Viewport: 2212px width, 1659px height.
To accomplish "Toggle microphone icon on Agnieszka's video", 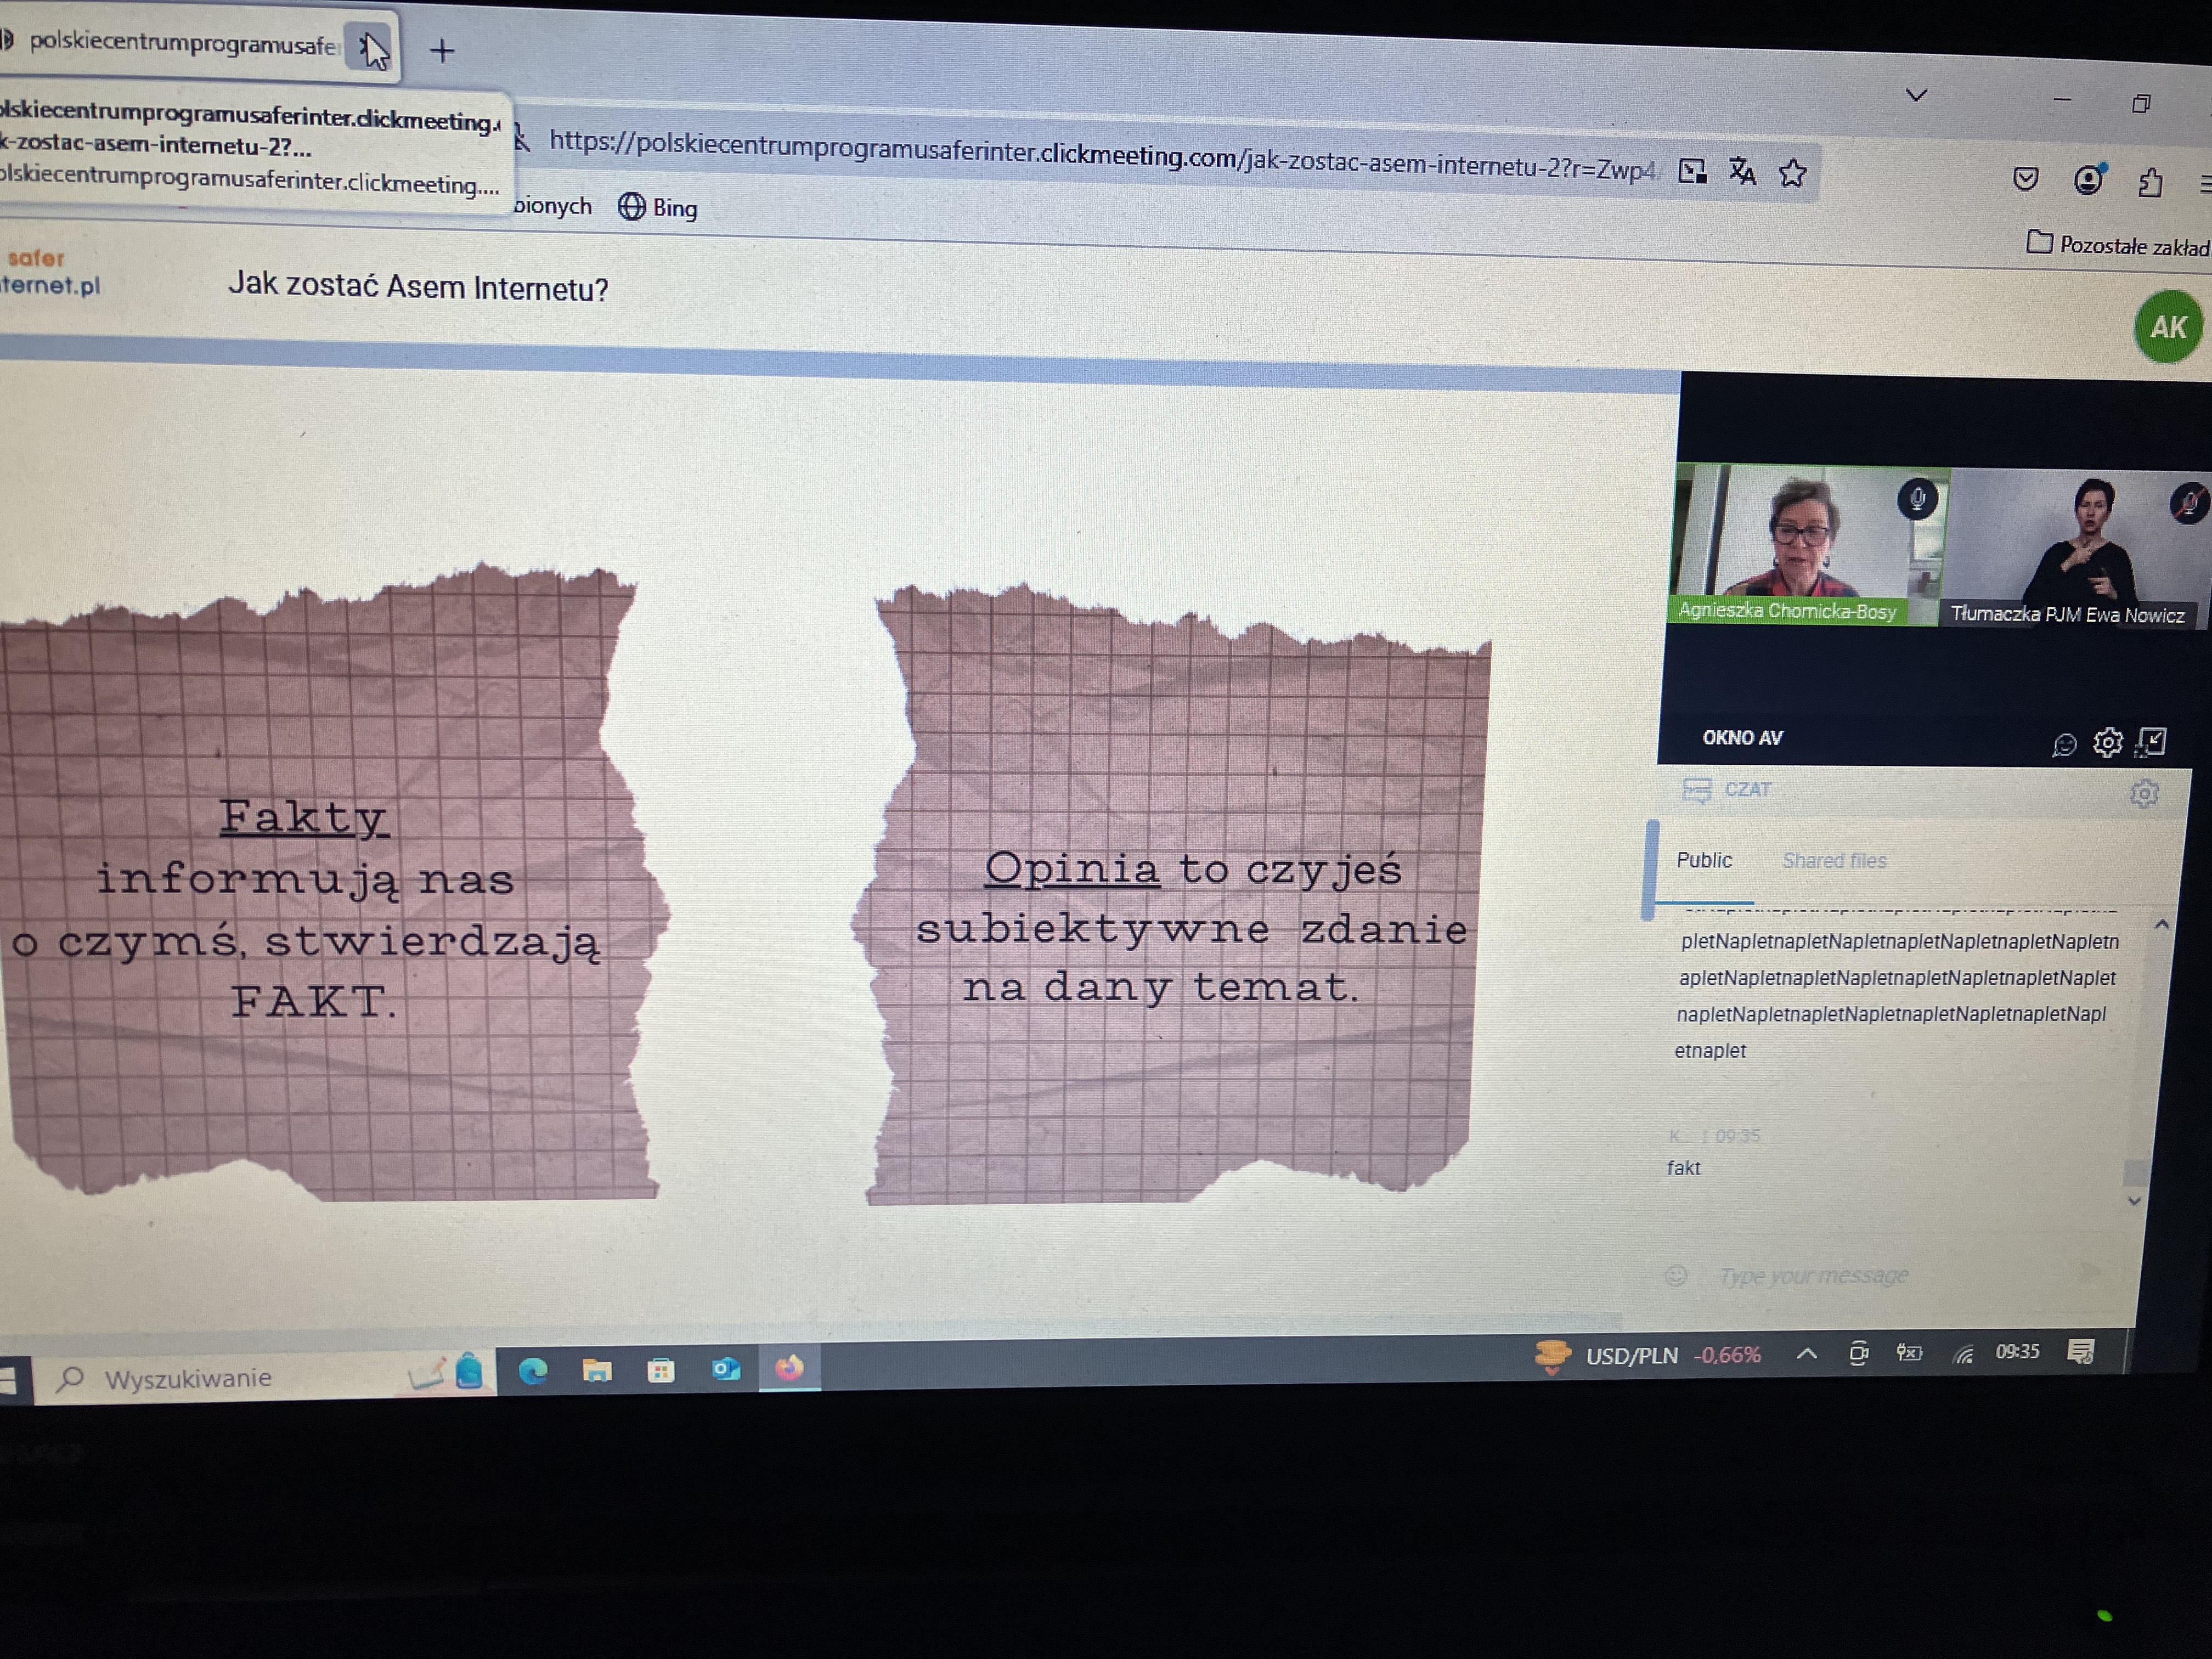I will pos(1917,498).
